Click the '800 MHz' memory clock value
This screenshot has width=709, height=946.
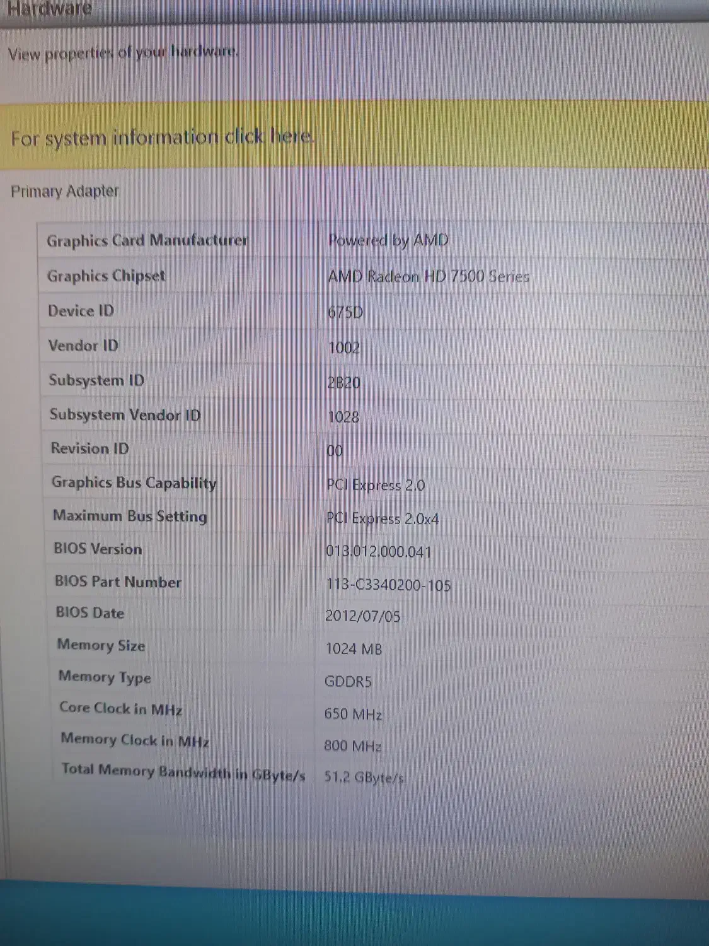click(352, 746)
